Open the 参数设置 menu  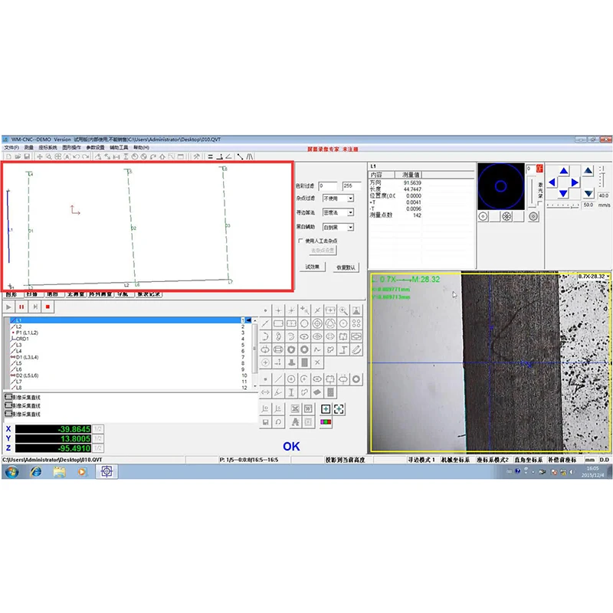95,147
